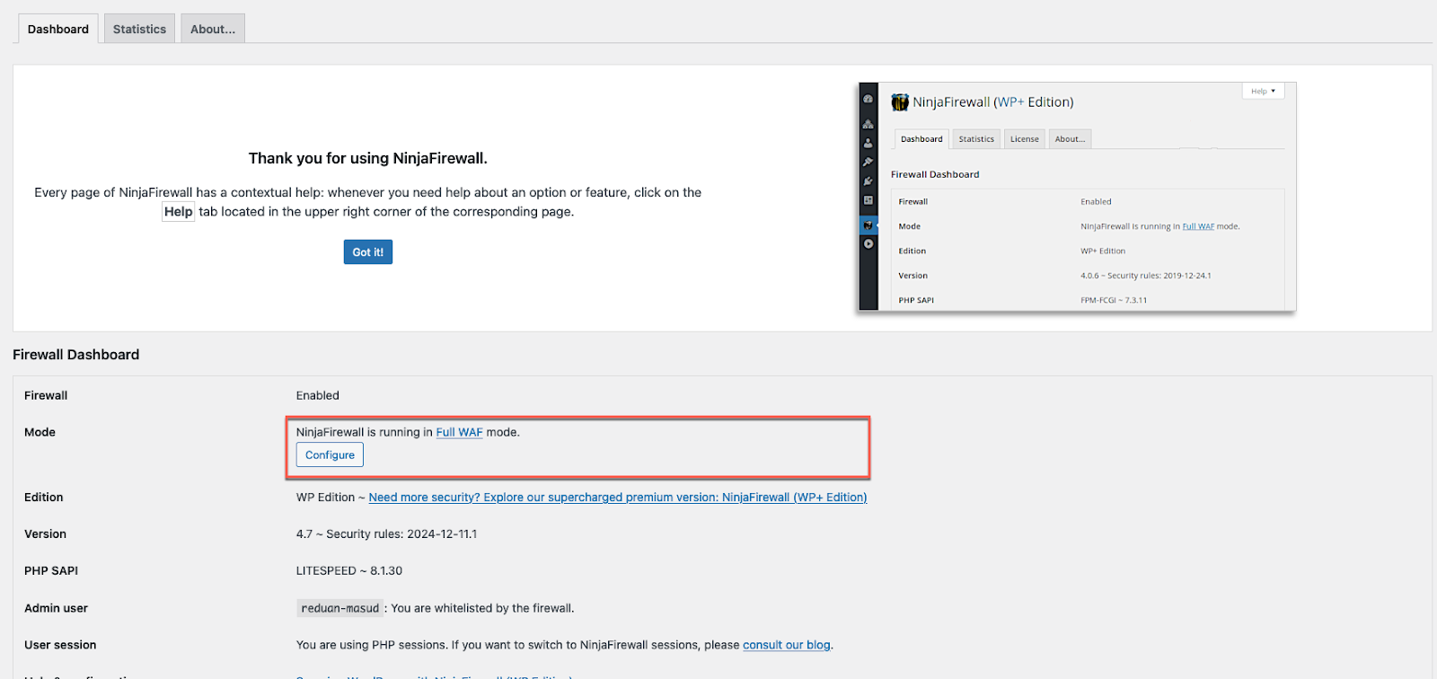Screen dimensions: 1437x679
Task: Open the Full WAF link in Mode row
Action: (459, 432)
